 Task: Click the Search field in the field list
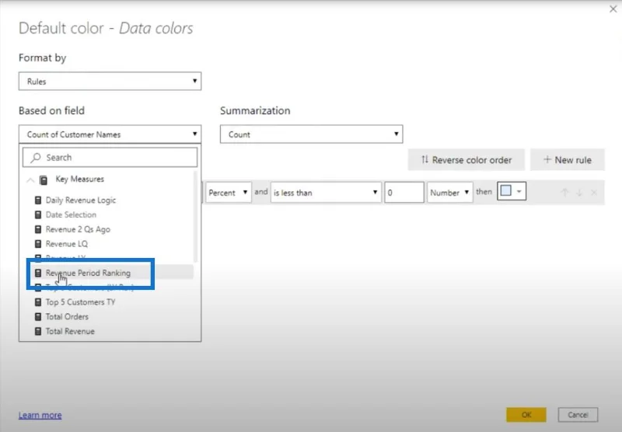click(x=110, y=158)
